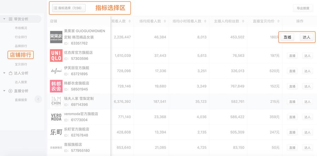This screenshot has height=156, width=317.
Task: Sort by 场均小时观看人数 column arrows
Action: (x=205, y=21)
